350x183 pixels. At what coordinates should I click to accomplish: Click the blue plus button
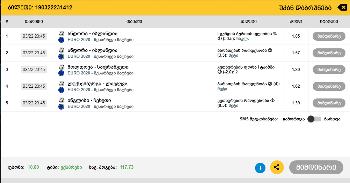tap(260, 168)
